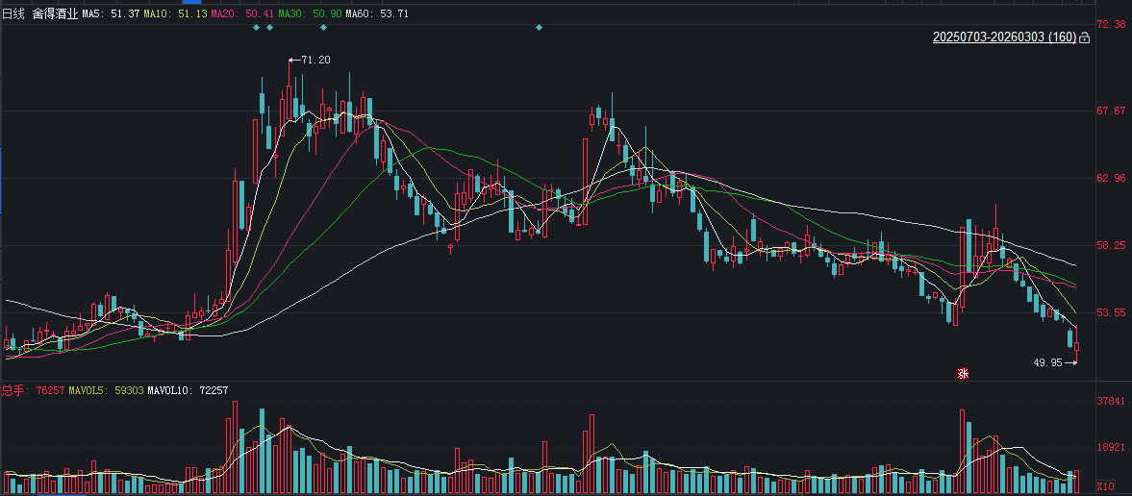Click the 72.38 price axis label
Image resolution: width=1132 pixels, height=496 pixels.
(x=1111, y=24)
